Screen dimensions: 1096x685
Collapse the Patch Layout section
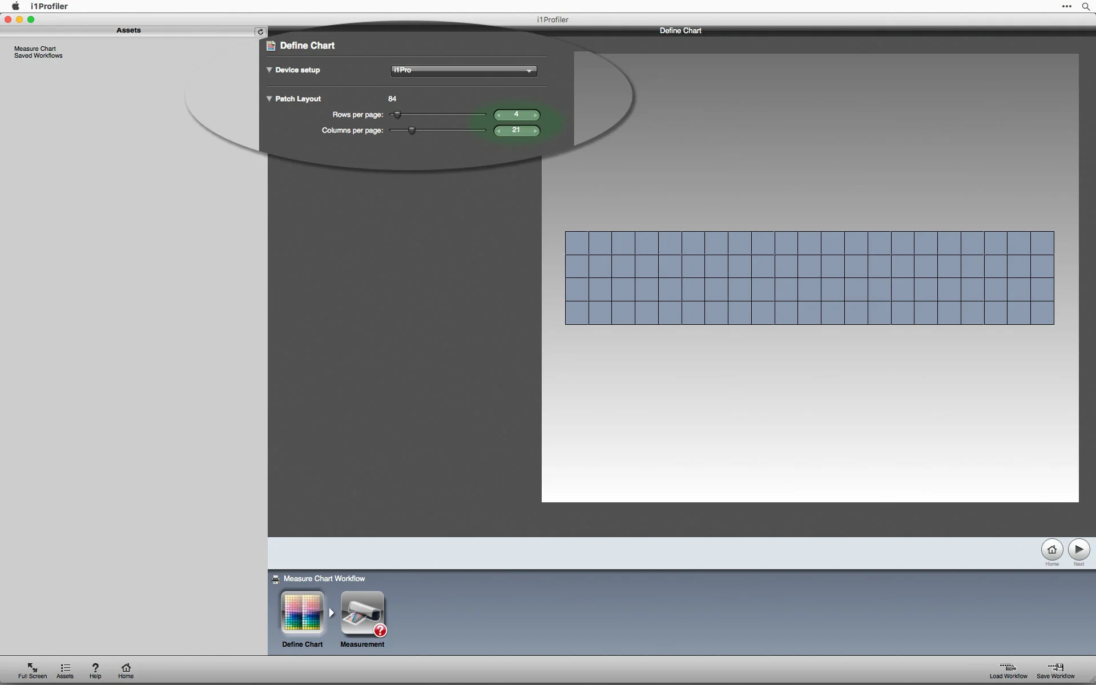click(269, 98)
